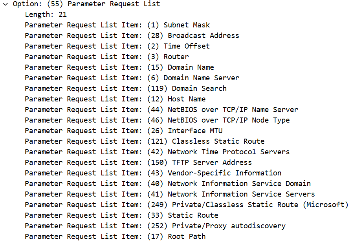The width and height of the screenshot is (352, 242).
Task: Select NetBIOS over TCP/IP Name Server
Action: (x=161, y=110)
